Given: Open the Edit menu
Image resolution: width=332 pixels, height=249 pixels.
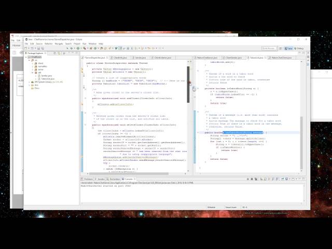Looking at the screenshot, I should pos(32,44).
